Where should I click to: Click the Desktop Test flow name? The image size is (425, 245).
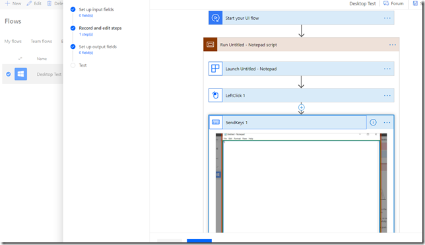(x=49, y=74)
